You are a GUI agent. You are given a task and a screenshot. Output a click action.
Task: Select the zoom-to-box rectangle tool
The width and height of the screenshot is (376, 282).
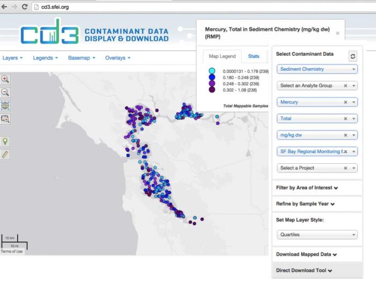(5, 119)
